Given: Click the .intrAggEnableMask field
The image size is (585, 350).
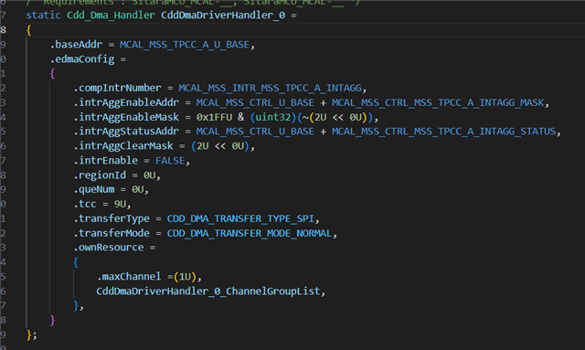Looking at the screenshot, I should (126, 117).
